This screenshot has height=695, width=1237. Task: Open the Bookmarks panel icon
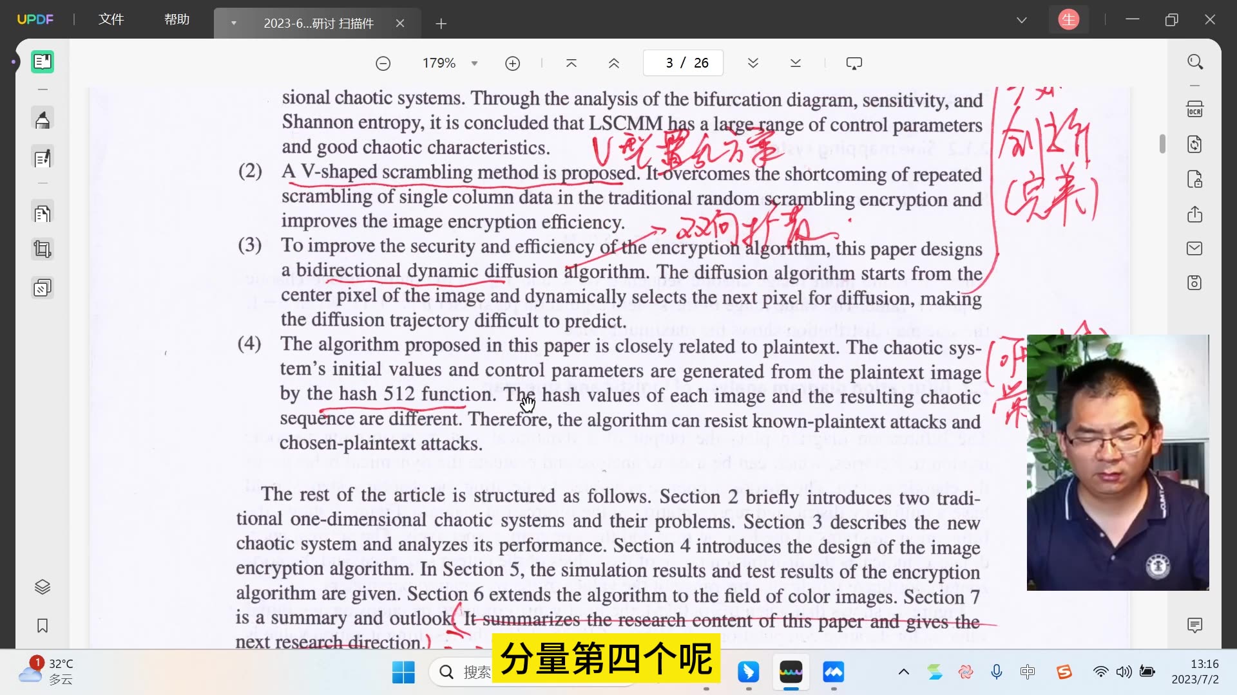(x=43, y=625)
